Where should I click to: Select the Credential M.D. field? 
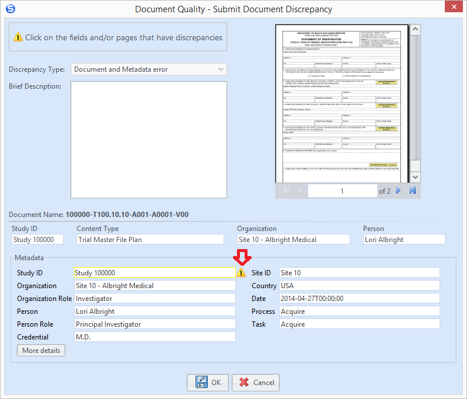click(155, 337)
